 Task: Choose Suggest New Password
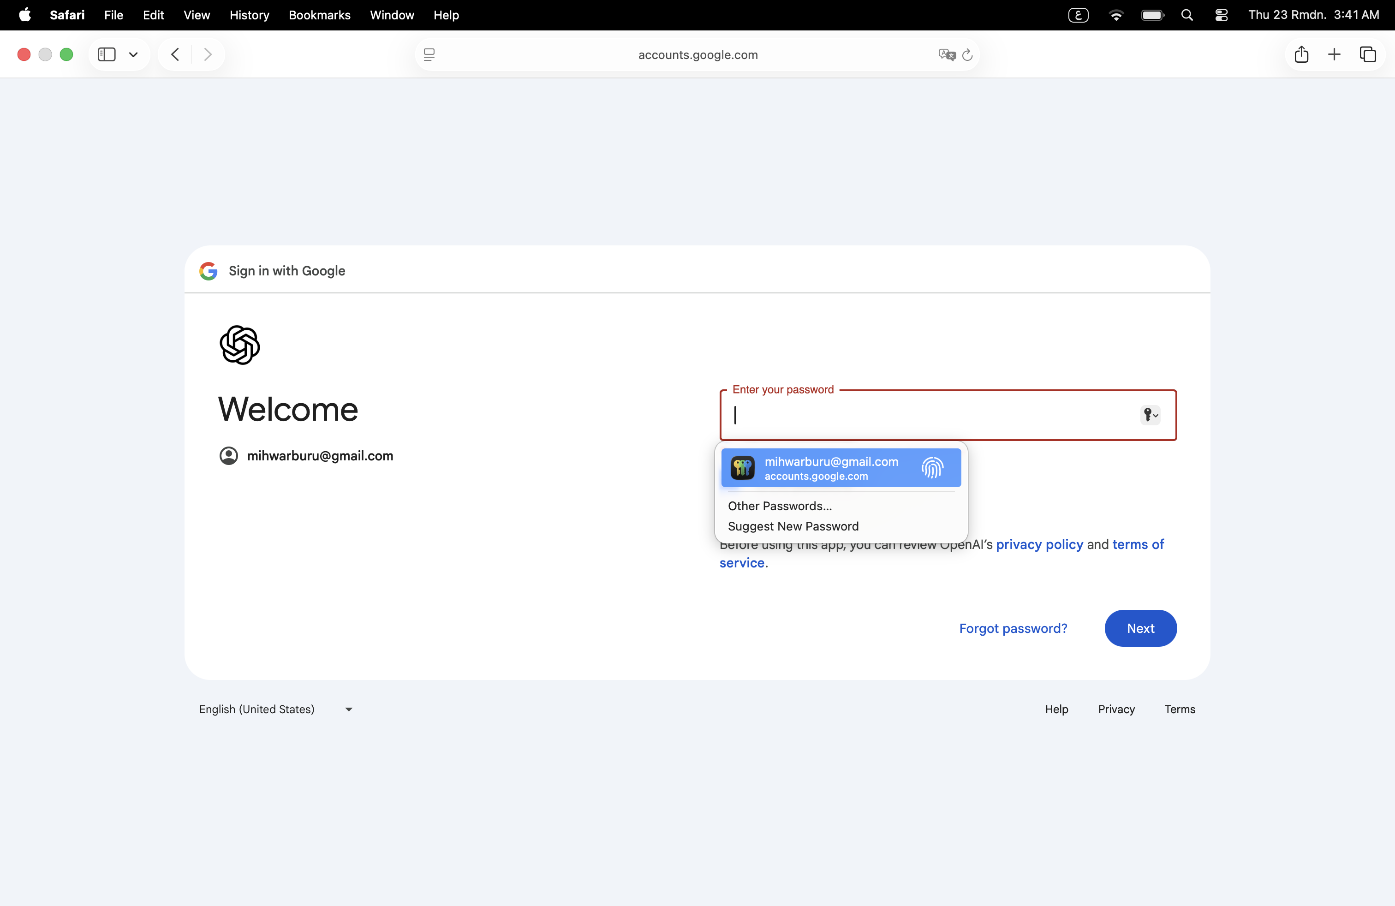click(793, 526)
